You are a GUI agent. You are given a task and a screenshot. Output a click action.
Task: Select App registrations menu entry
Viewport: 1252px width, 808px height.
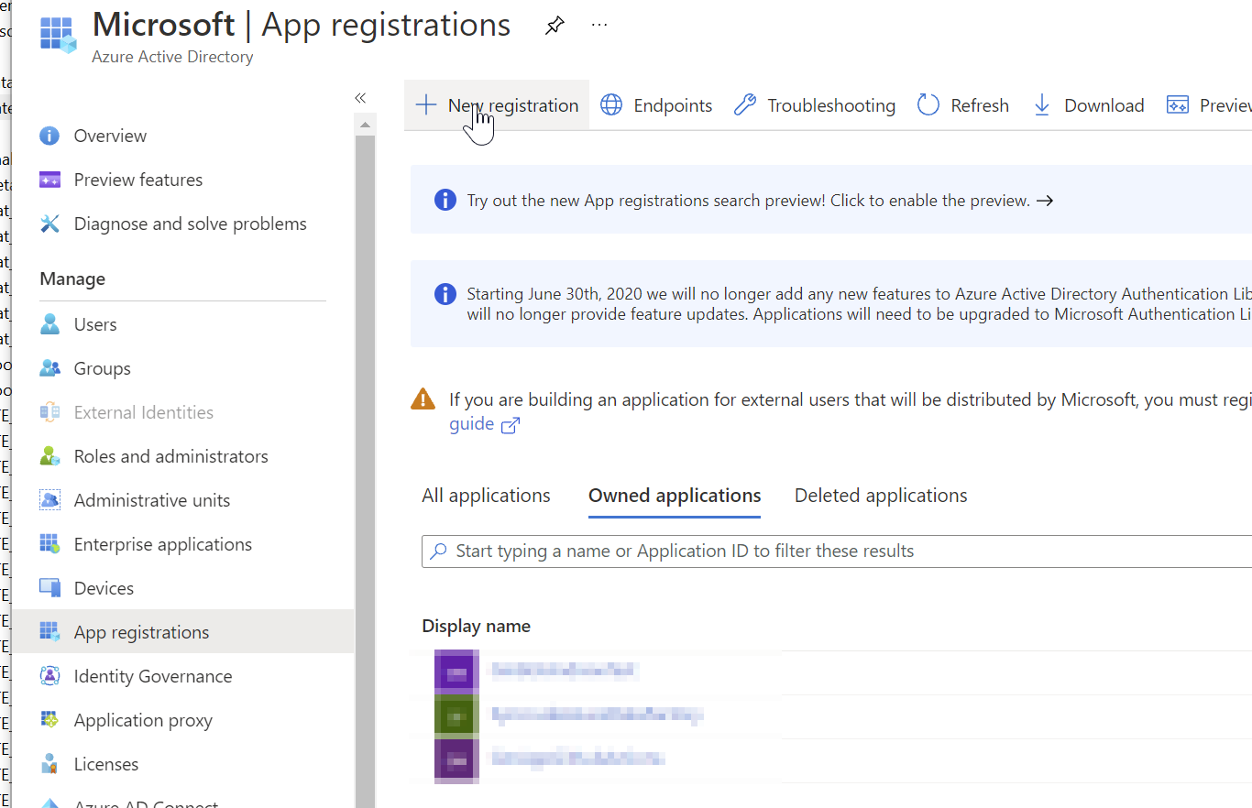(x=182, y=632)
